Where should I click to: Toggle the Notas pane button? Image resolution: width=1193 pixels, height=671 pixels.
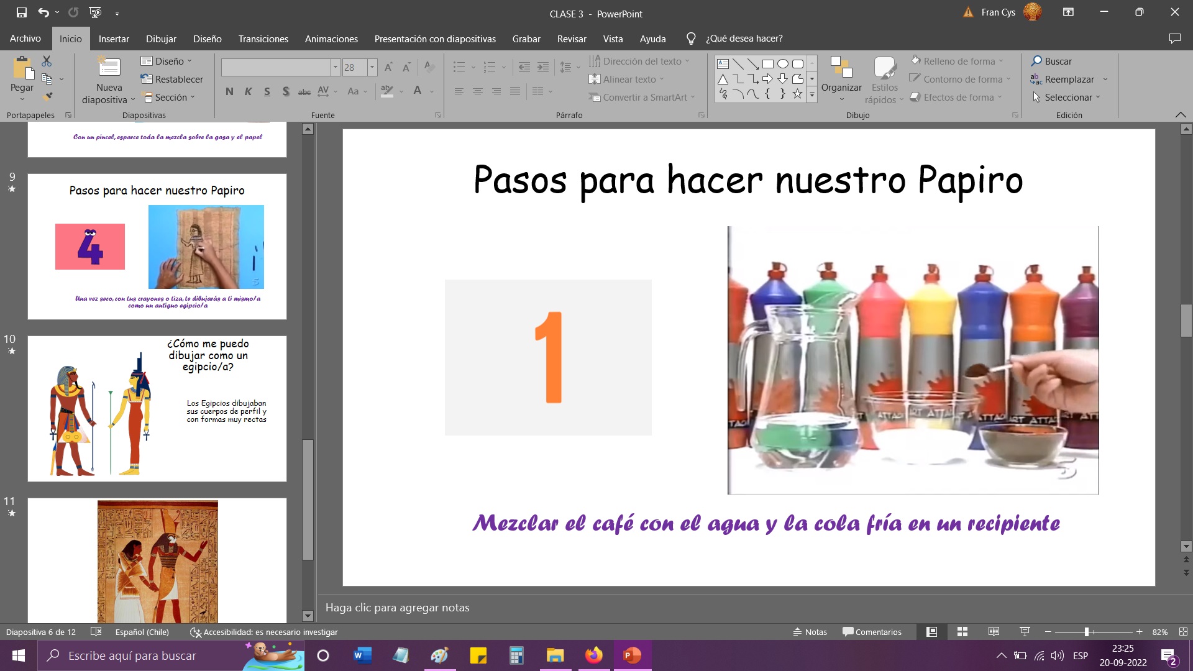pos(810,632)
